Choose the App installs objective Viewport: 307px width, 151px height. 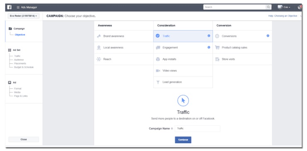click(183, 59)
